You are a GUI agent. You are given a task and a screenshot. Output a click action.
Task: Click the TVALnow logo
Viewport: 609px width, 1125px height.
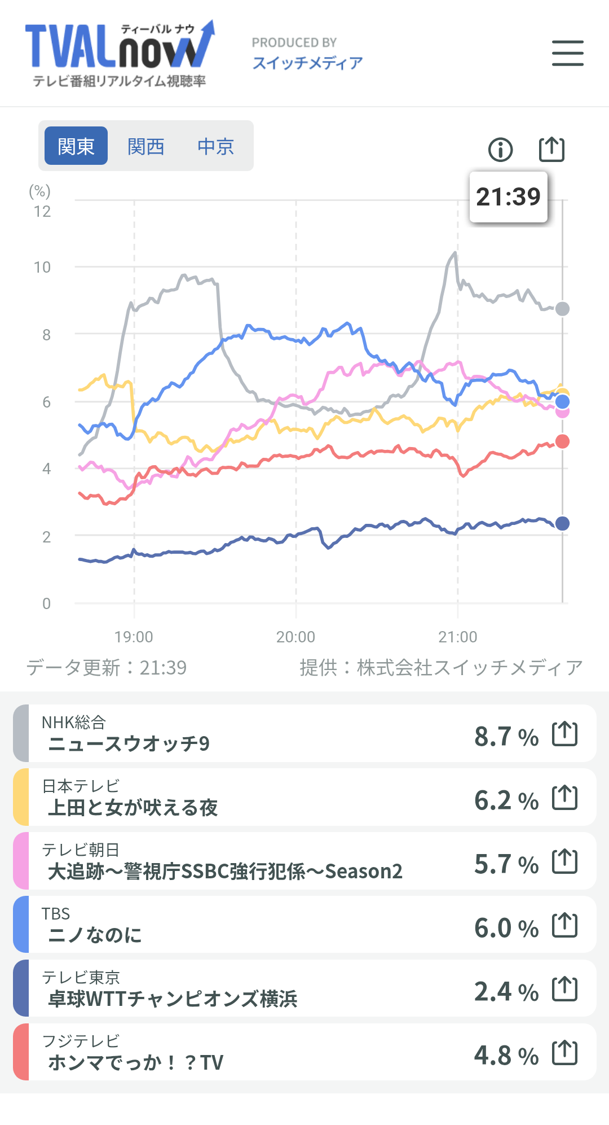[x=120, y=54]
